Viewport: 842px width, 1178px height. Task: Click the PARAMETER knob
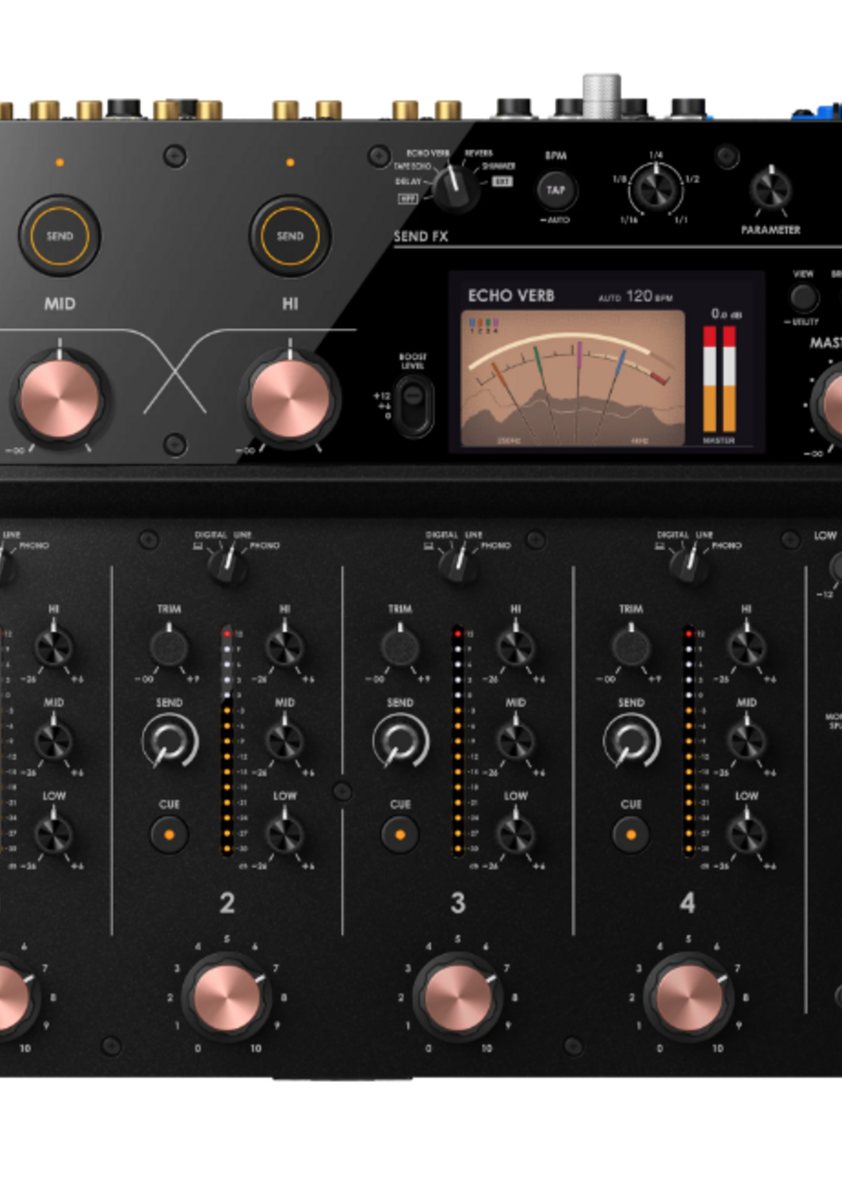[x=771, y=189]
